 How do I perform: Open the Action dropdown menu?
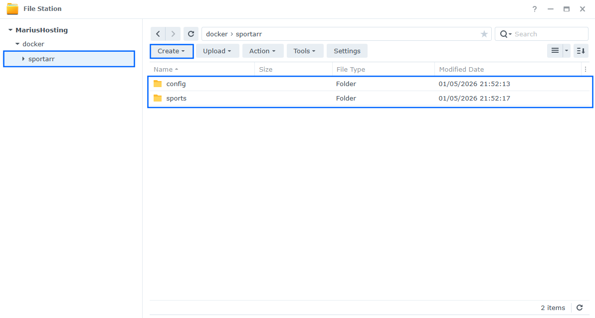(262, 50)
